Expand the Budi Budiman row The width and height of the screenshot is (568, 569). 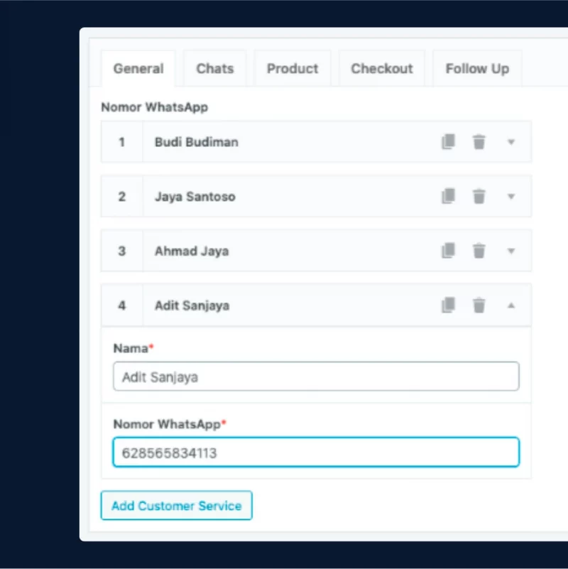click(511, 142)
